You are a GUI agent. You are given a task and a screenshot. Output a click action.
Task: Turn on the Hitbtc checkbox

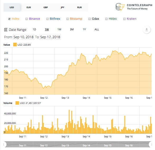pyautogui.click(x=106, y=19)
